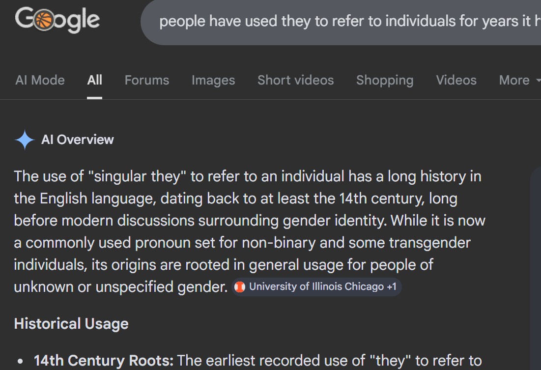Open the Shopping tab

385,80
